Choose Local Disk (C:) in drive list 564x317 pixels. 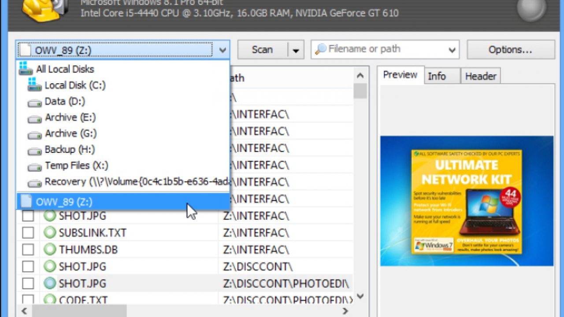(x=123, y=85)
